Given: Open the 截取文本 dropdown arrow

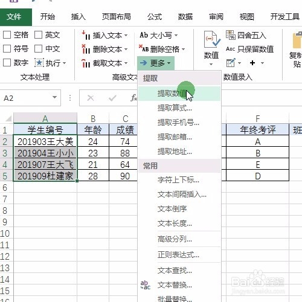Looking at the screenshot, I should [x=126, y=63].
